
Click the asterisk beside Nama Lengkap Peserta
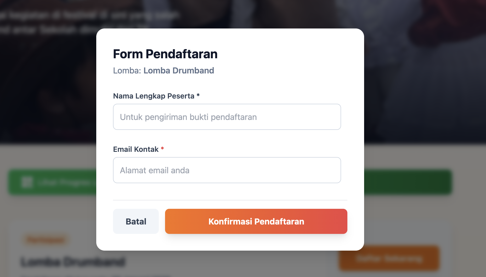[x=198, y=95]
